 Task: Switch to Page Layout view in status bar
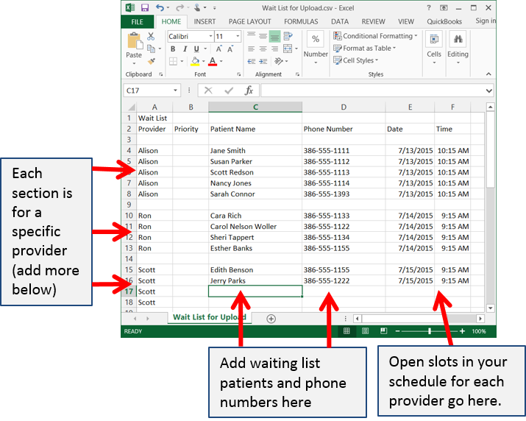click(365, 332)
